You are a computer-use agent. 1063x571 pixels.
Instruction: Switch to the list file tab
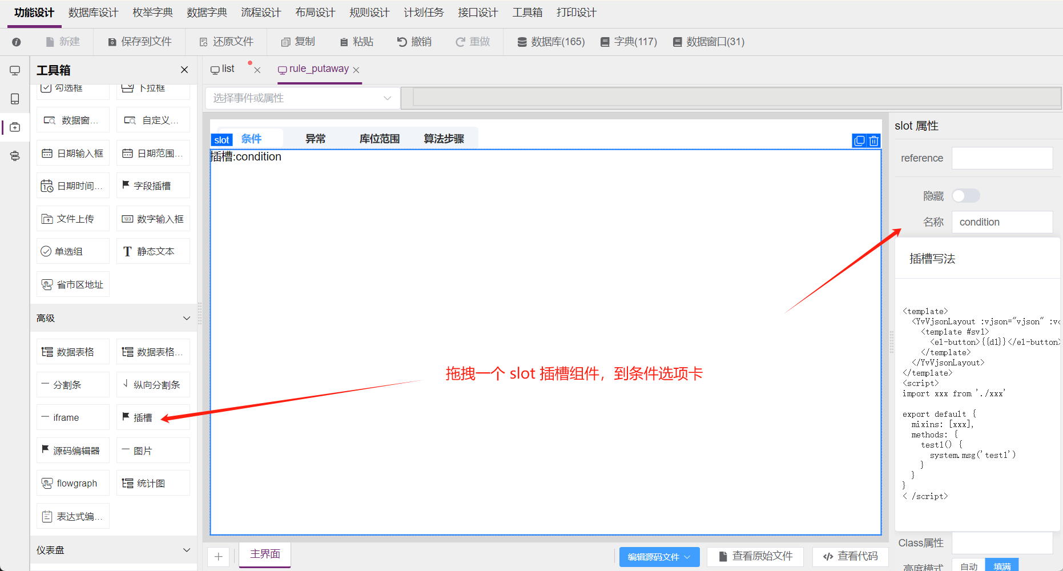coord(223,69)
